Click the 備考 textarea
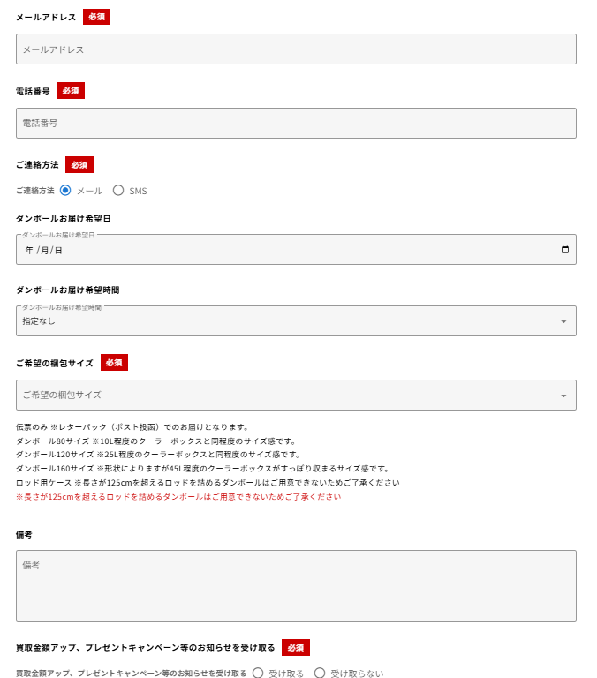Image resolution: width=597 pixels, height=678 pixels. point(296,585)
